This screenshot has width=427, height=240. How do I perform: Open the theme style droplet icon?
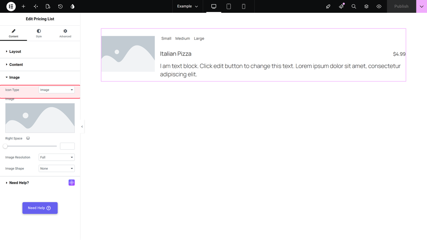pyautogui.click(x=73, y=6)
